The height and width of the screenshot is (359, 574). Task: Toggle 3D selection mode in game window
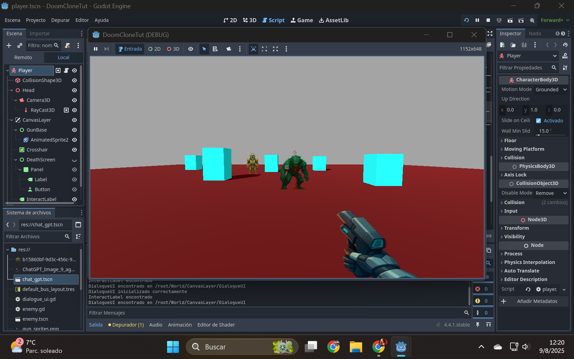173,49
